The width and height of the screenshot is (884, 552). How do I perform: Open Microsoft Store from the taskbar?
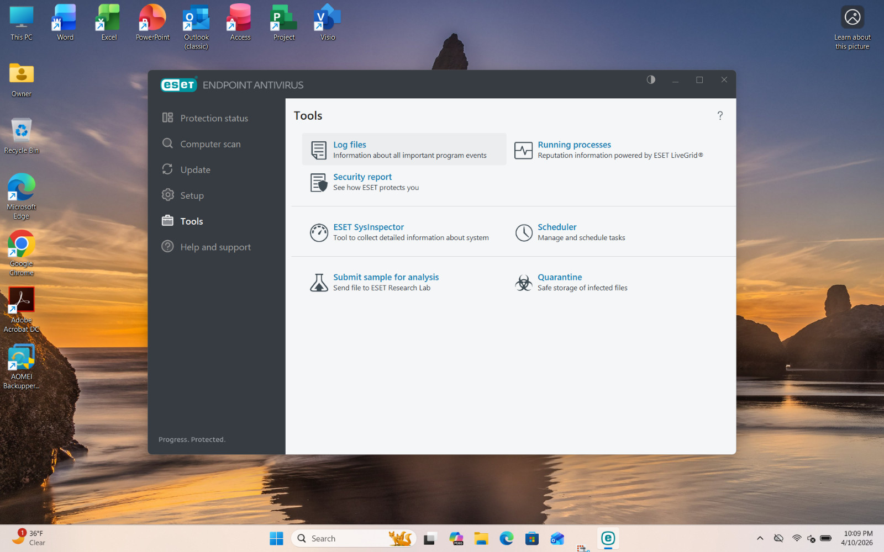[x=532, y=538]
